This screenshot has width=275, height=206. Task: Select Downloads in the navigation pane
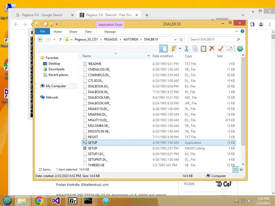click(x=56, y=69)
